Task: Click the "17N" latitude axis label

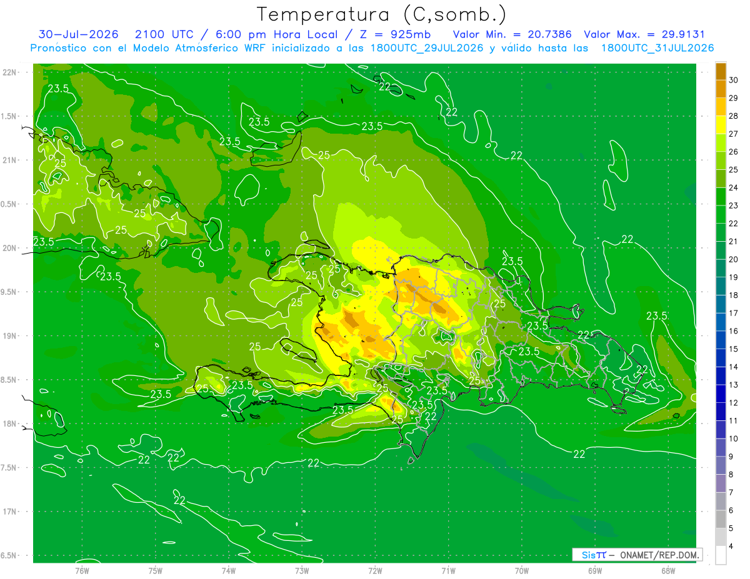Action: tap(11, 512)
